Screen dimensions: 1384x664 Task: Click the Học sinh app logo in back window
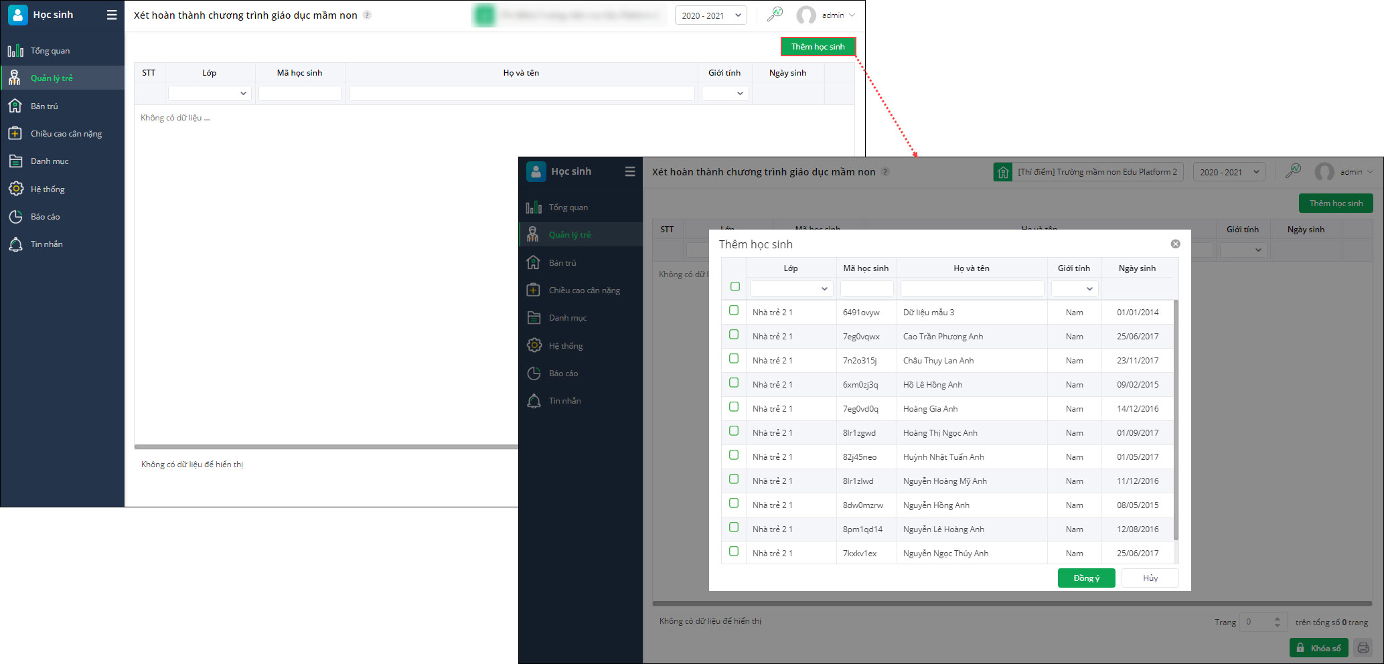[18, 15]
